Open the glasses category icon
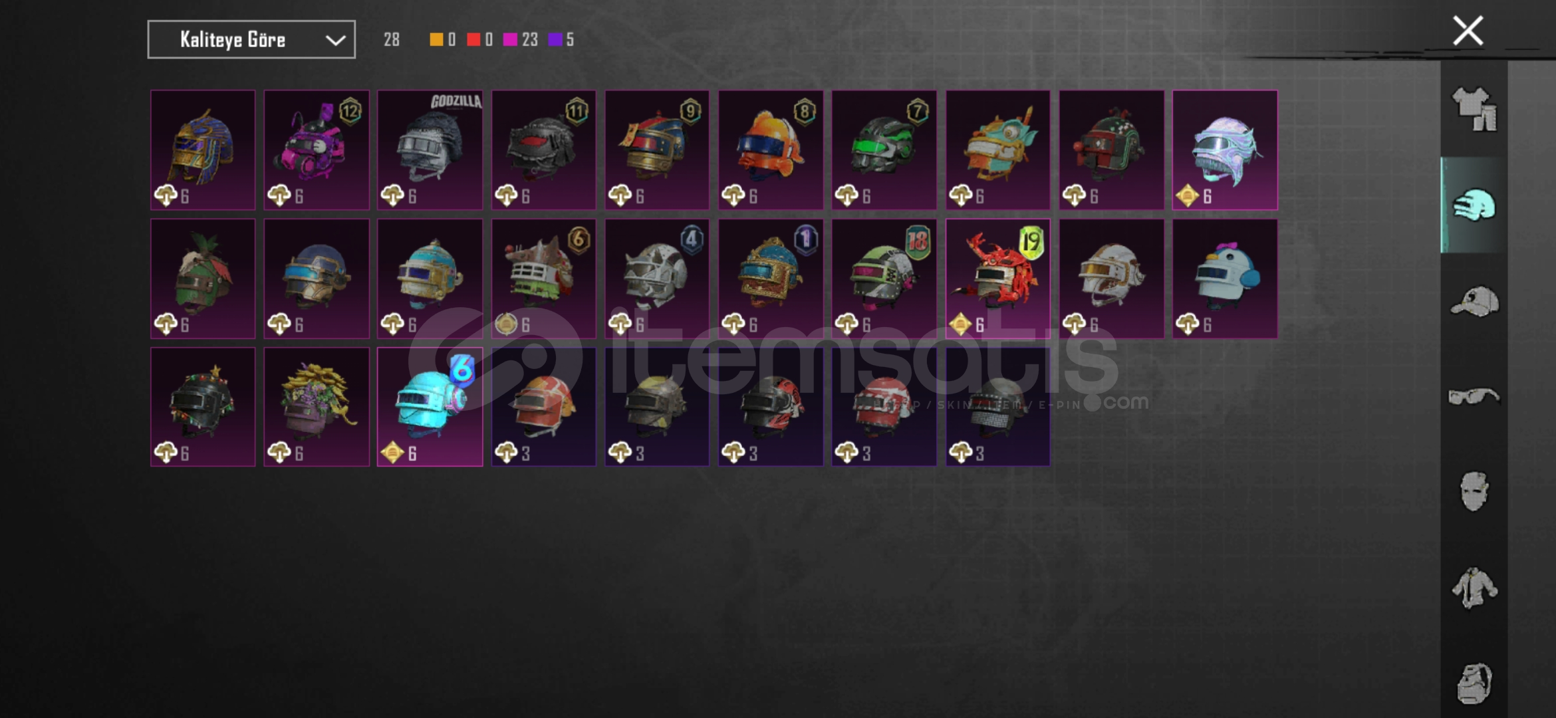 click(x=1474, y=397)
